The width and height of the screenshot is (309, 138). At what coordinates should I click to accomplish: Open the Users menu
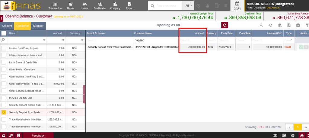85,6
